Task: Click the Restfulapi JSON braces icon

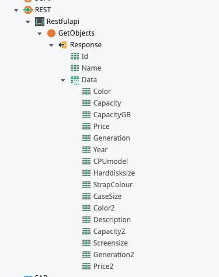Action: pos(40,22)
